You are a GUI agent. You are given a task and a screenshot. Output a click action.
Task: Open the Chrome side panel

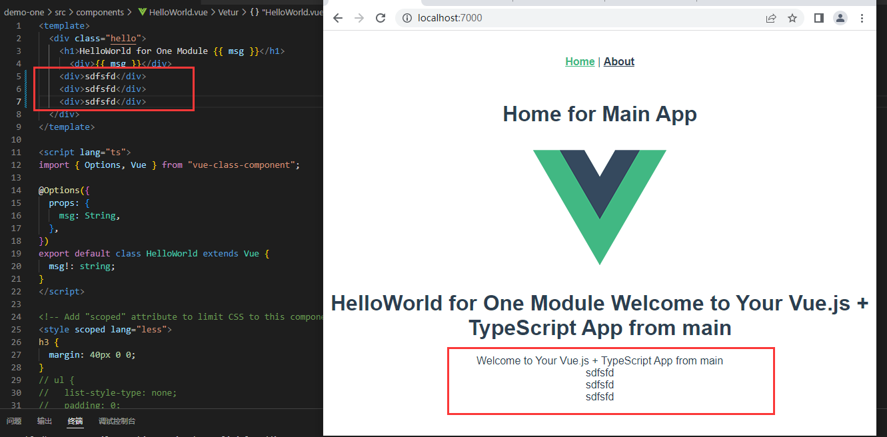click(819, 18)
